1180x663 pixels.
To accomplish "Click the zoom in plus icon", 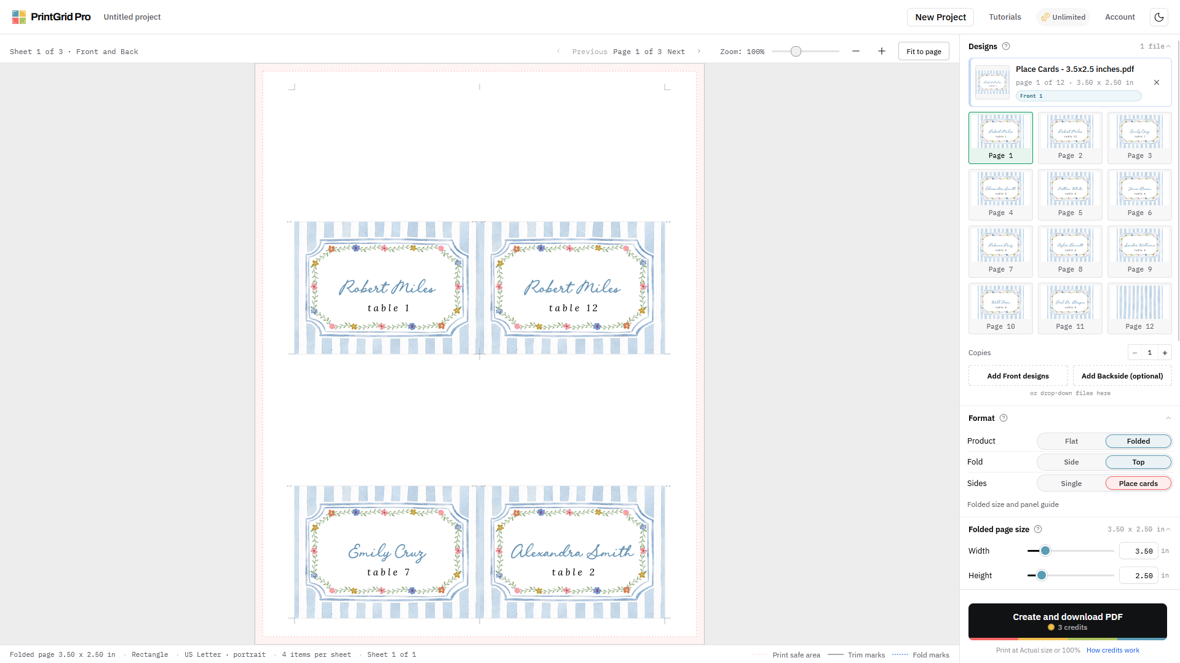I will pyautogui.click(x=882, y=52).
